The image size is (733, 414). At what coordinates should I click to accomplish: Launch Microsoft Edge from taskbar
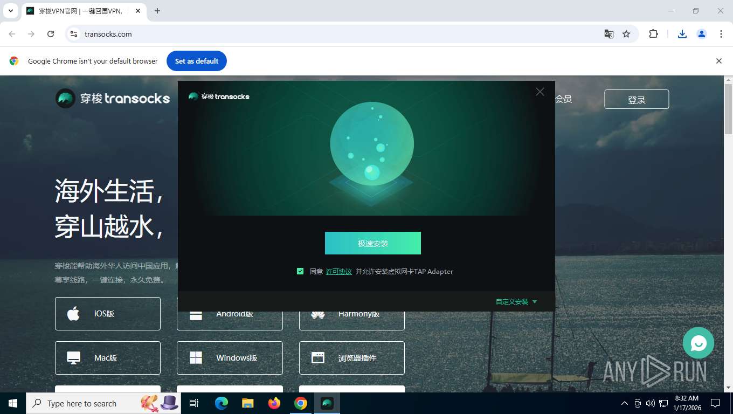click(222, 403)
